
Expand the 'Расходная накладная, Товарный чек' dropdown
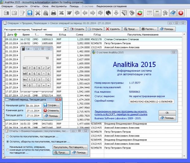(x=65, y=29)
